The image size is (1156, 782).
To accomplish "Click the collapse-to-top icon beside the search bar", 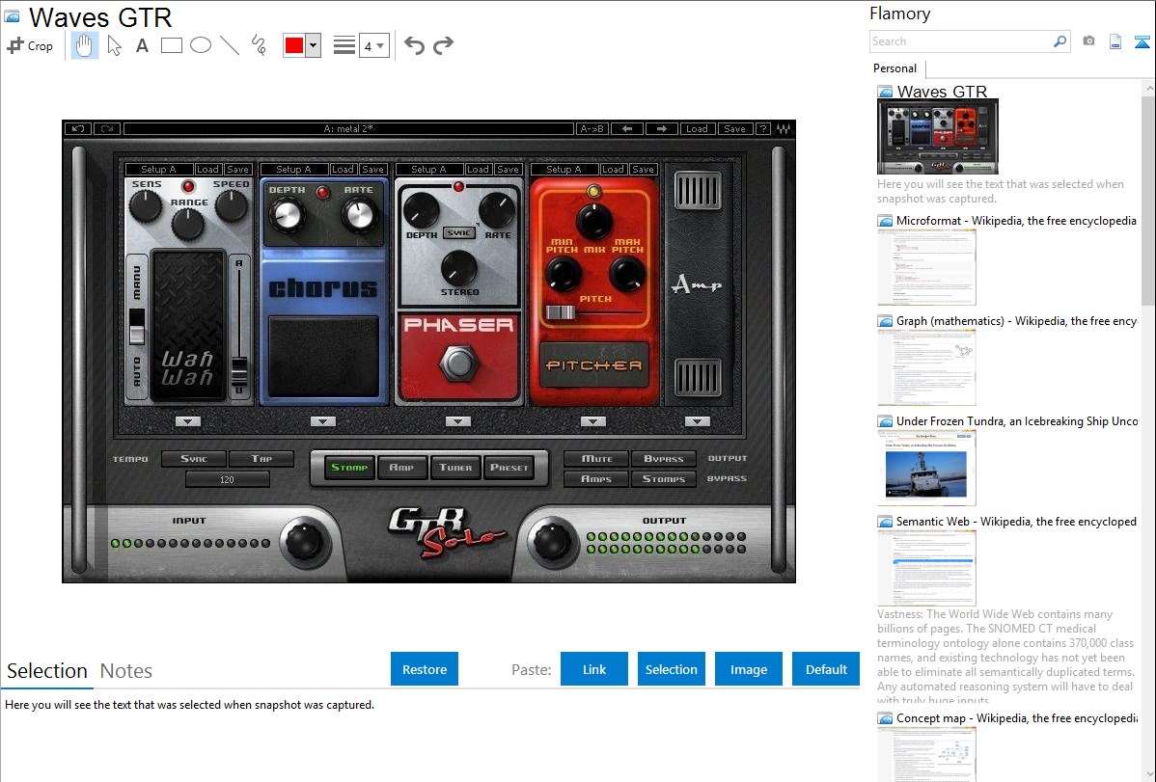I will (1142, 41).
